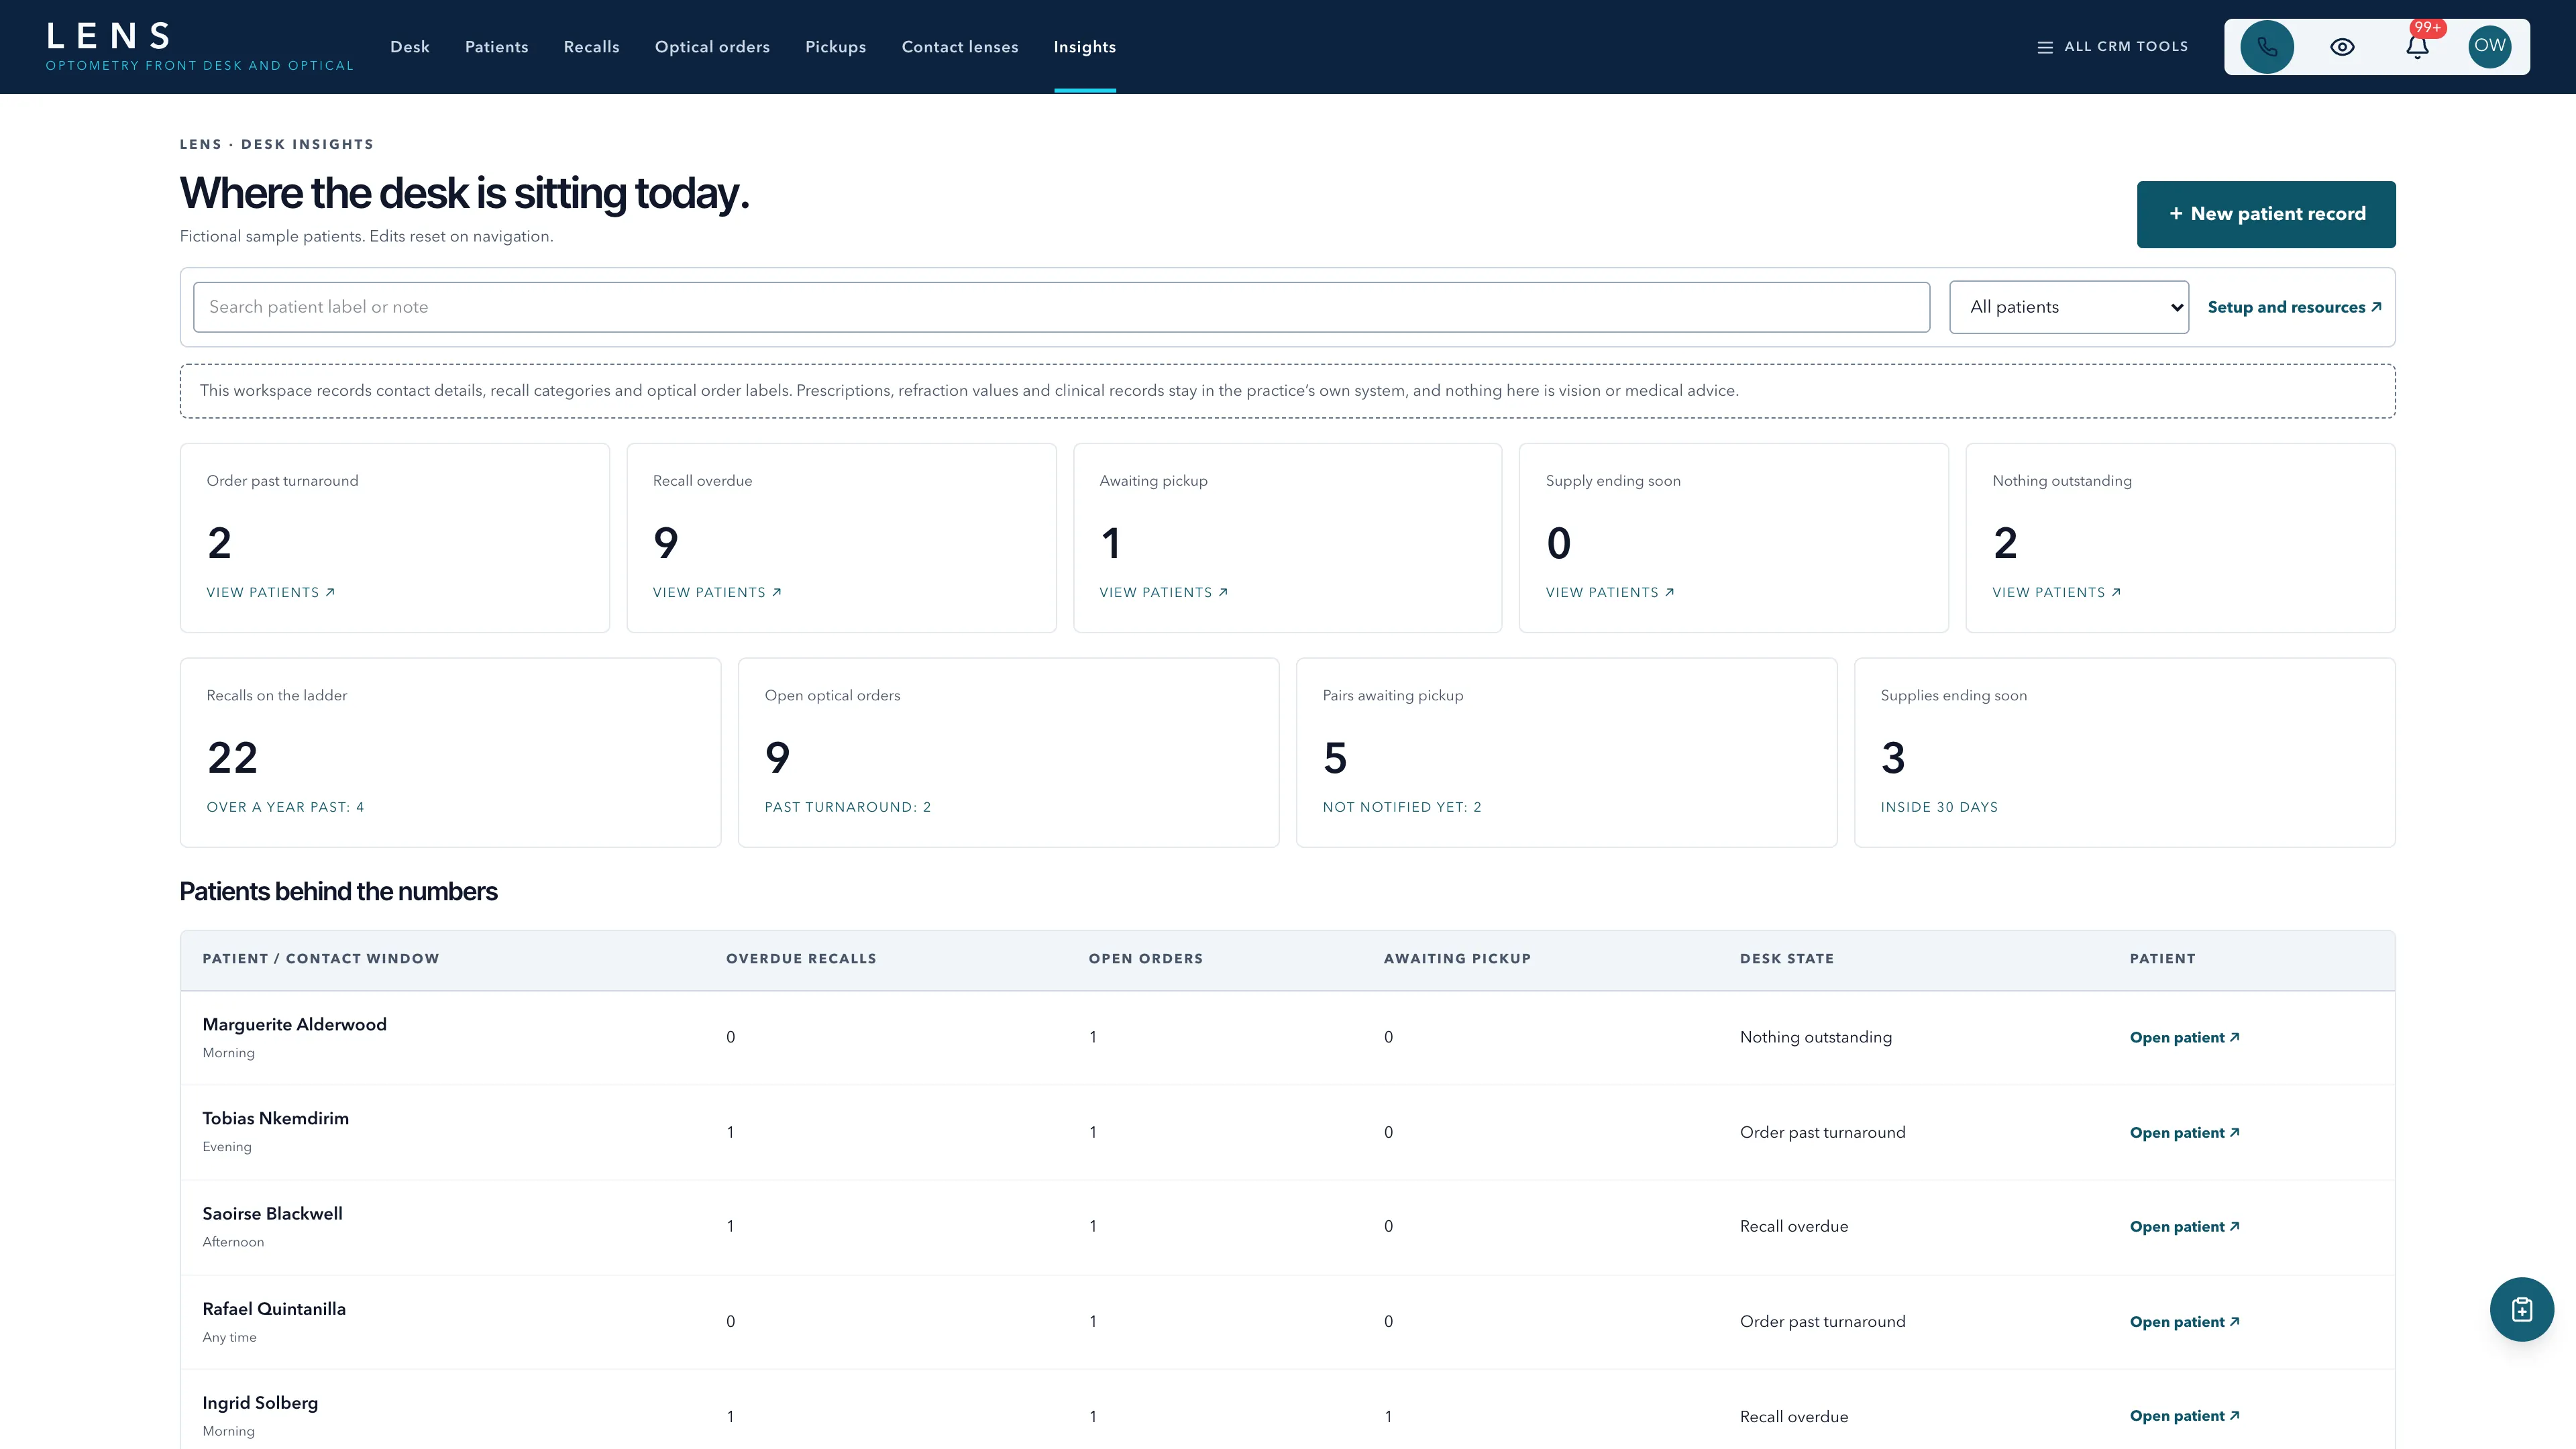The height and width of the screenshot is (1449, 2576).
Task: Focus the patient search field
Action: (x=1061, y=307)
